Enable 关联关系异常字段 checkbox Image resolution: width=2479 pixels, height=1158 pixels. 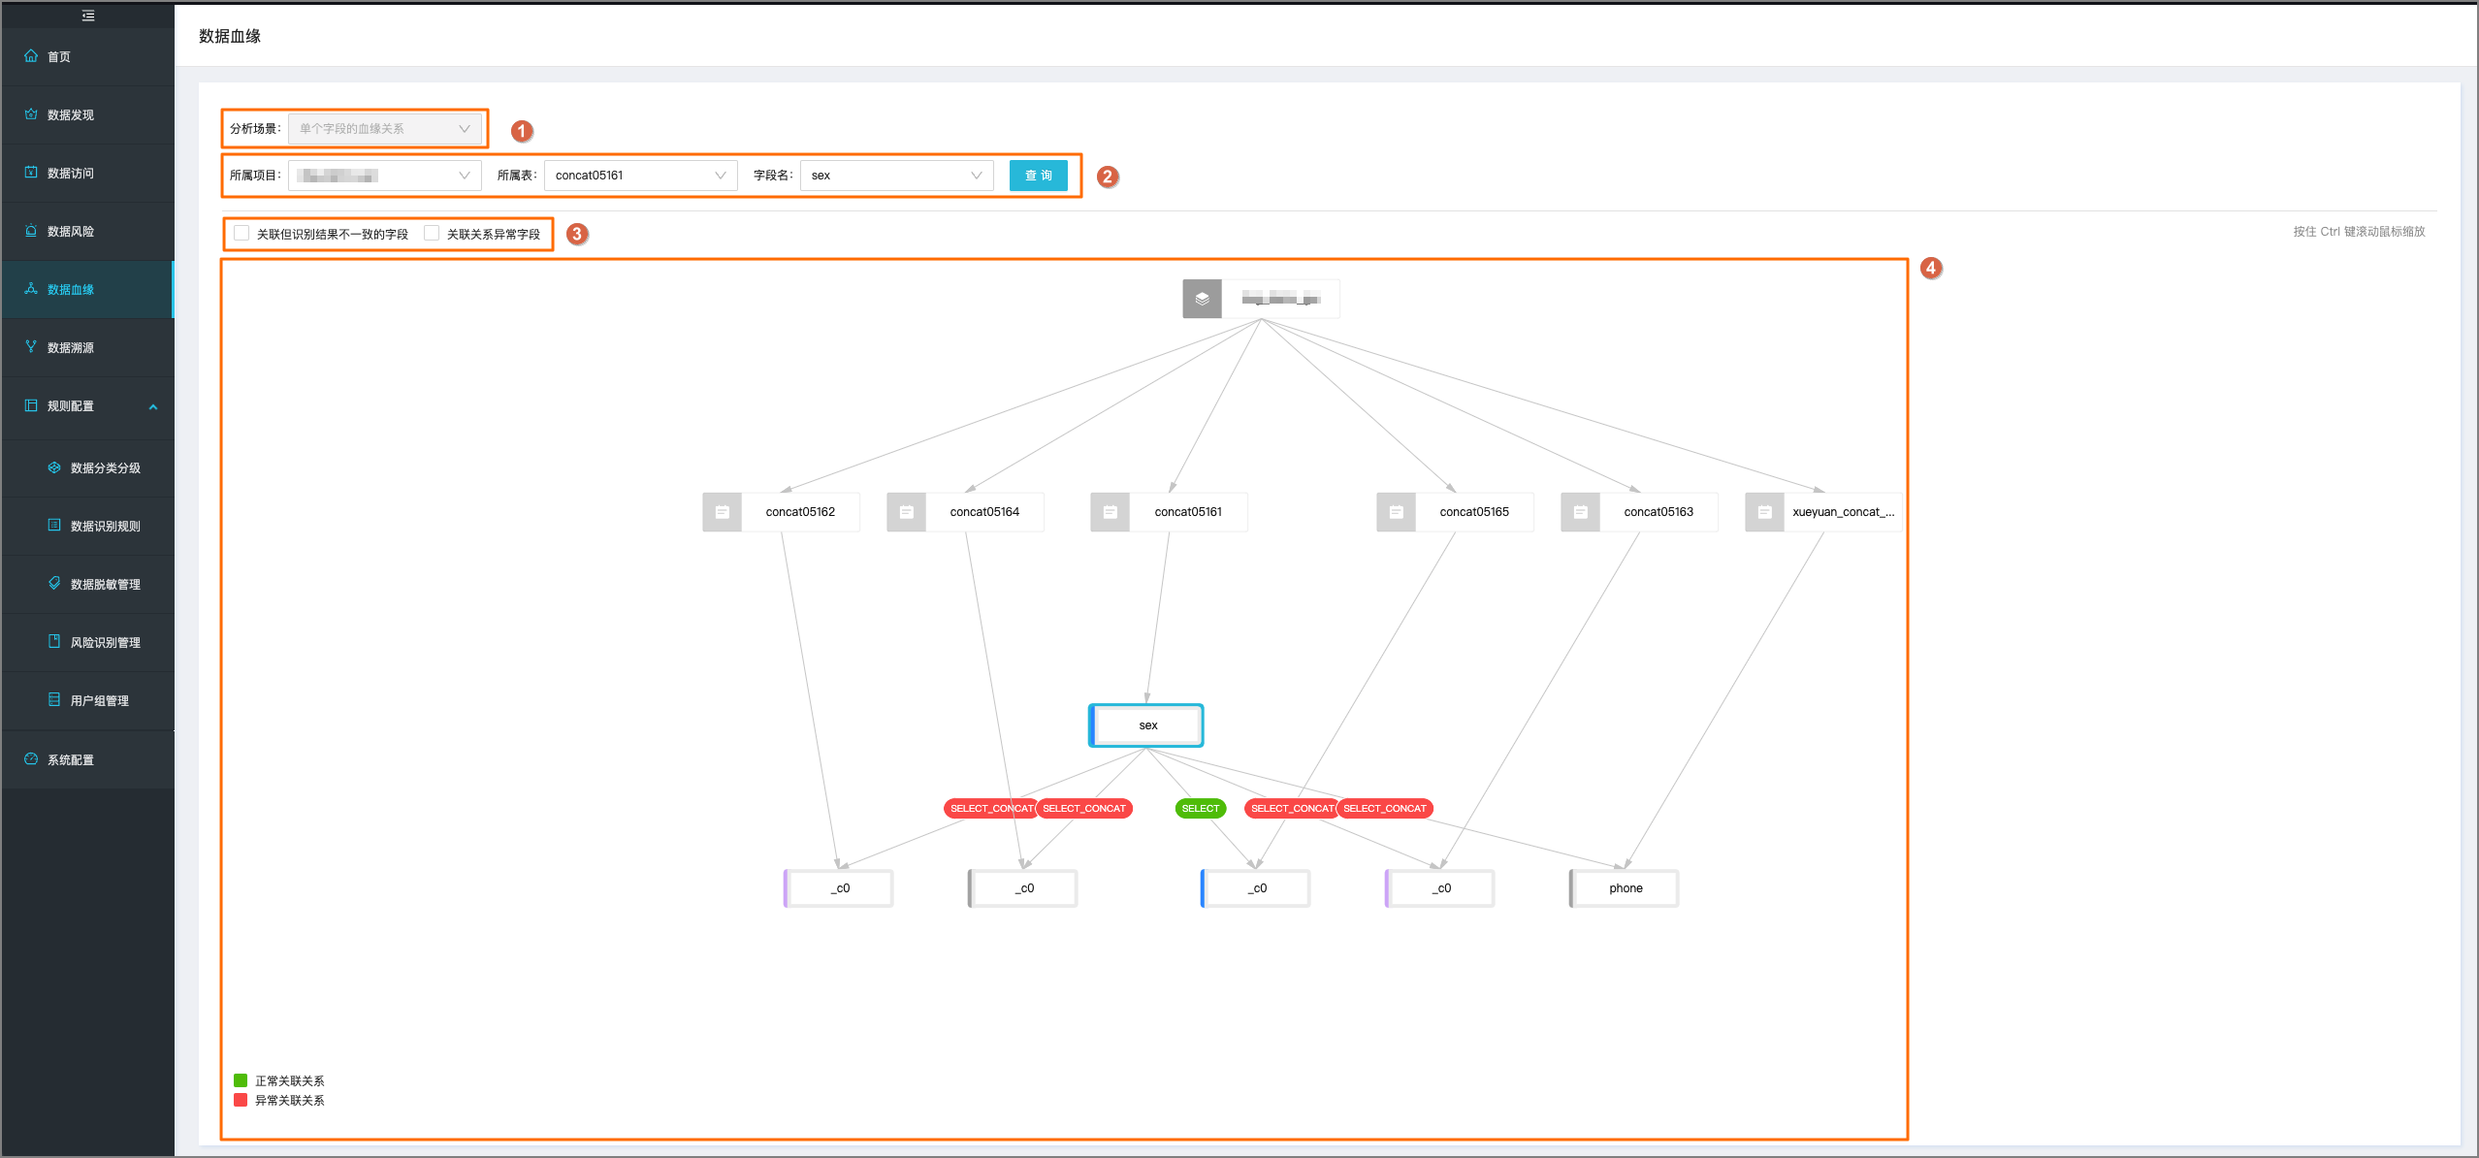tap(433, 234)
